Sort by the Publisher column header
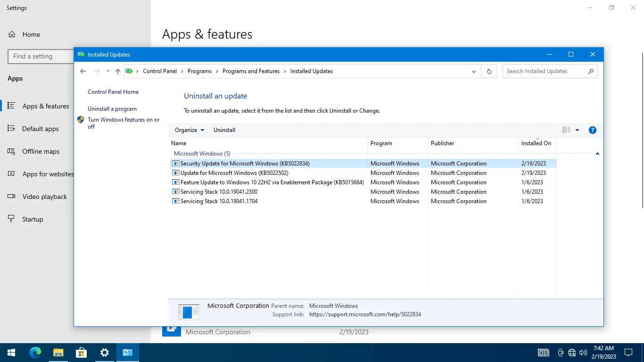This screenshot has width=644, height=362. tap(473, 143)
